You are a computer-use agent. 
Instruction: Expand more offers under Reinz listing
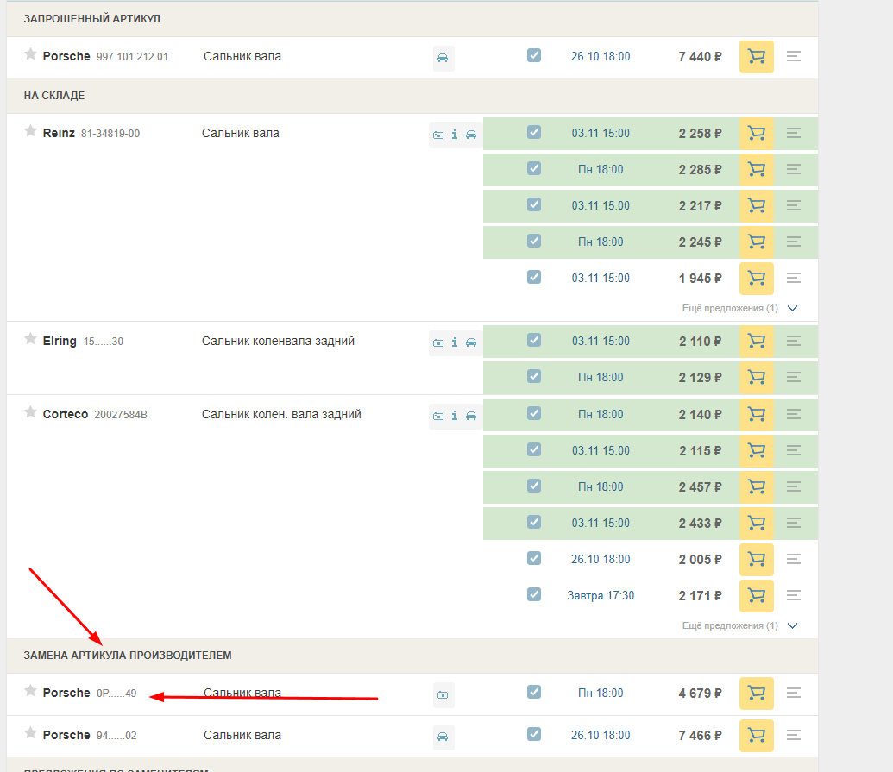(x=739, y=308)
